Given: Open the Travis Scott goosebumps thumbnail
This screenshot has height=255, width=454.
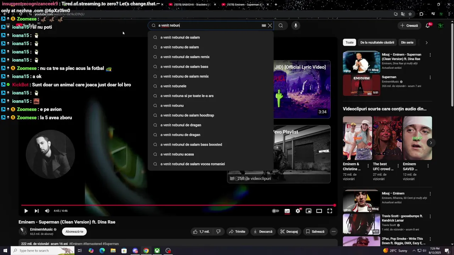Looking at the screenshot, I should click(x=361, y=224).
